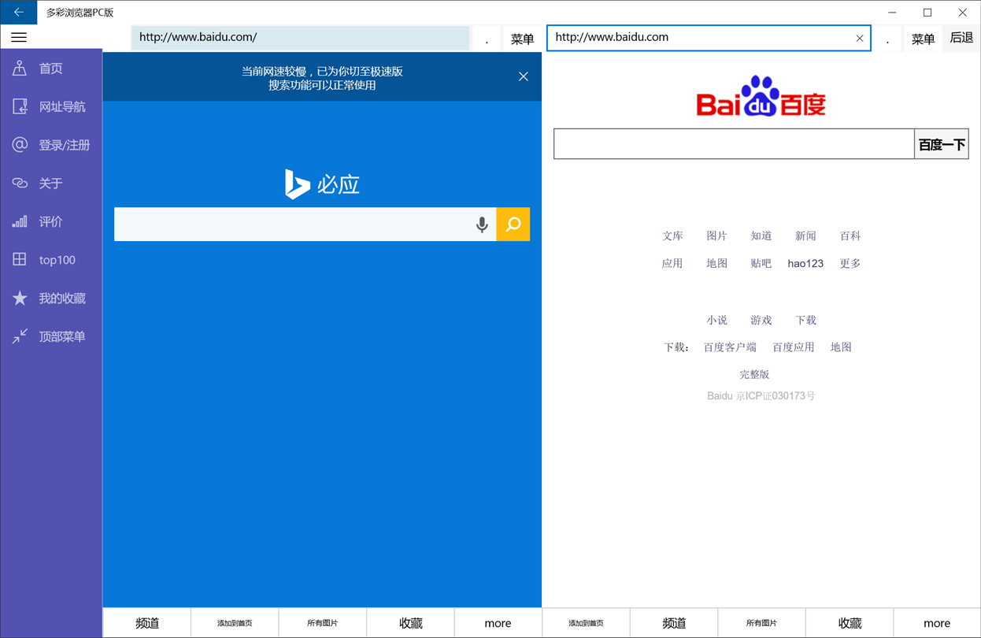Open 百度应用 download link

[794, 347]
